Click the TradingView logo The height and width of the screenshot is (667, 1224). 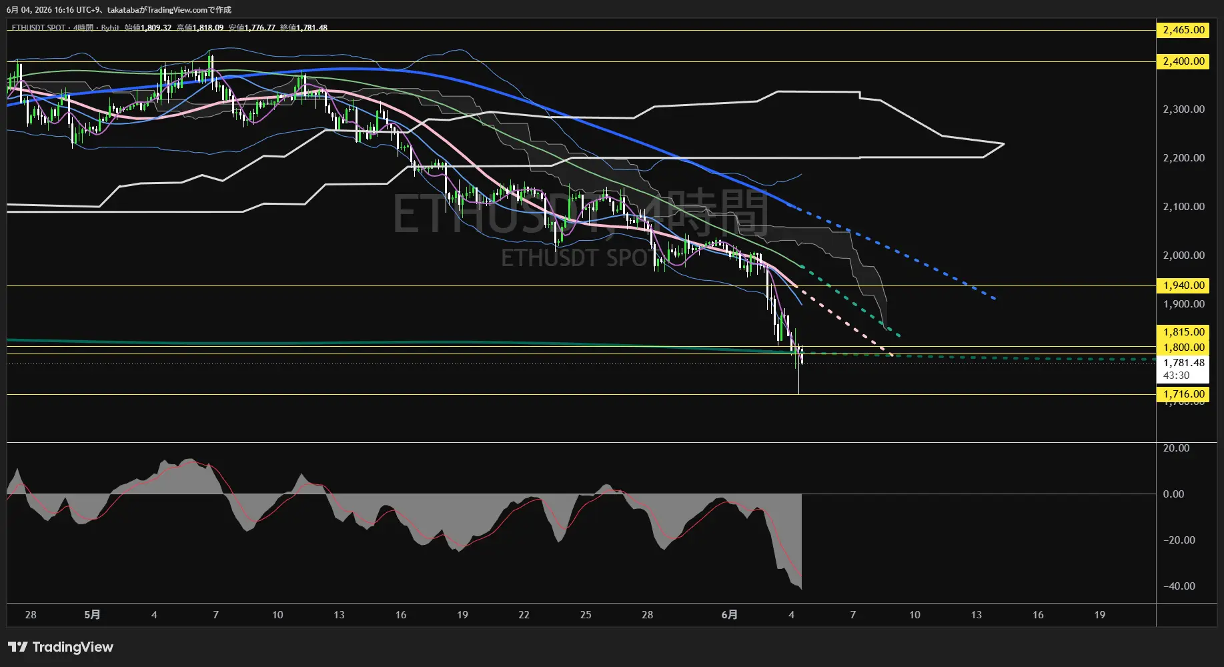point(60,647)
